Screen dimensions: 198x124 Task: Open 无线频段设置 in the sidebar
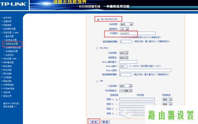(x=9, y=29)
